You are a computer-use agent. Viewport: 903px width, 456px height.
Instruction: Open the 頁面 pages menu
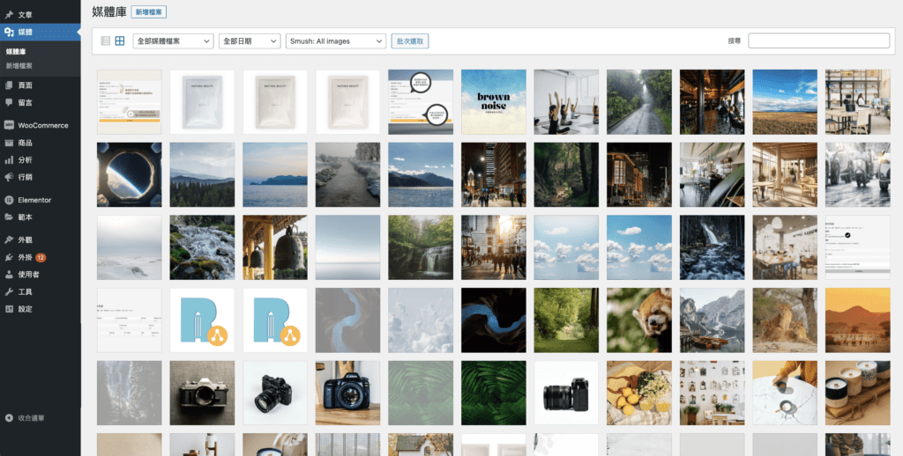[25, 85]
